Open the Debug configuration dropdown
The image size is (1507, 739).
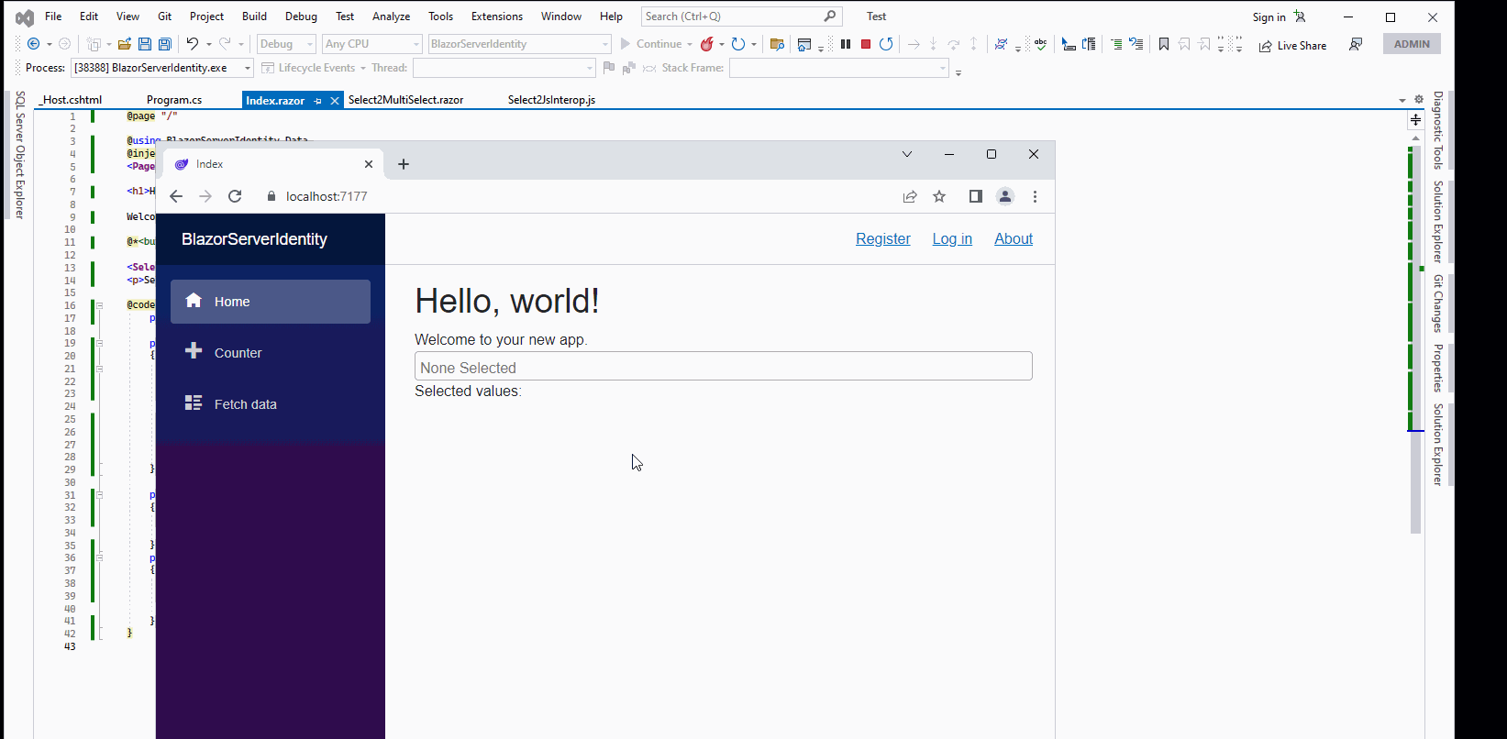[x=286, y=44]
